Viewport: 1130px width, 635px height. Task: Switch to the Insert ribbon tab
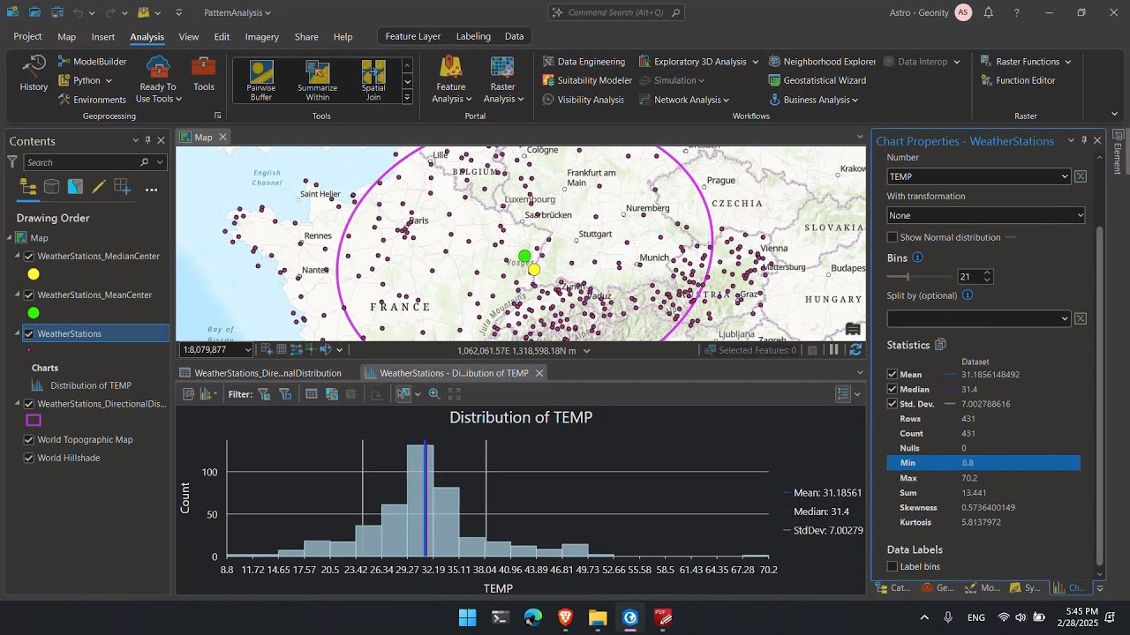(x=103, y=37)
